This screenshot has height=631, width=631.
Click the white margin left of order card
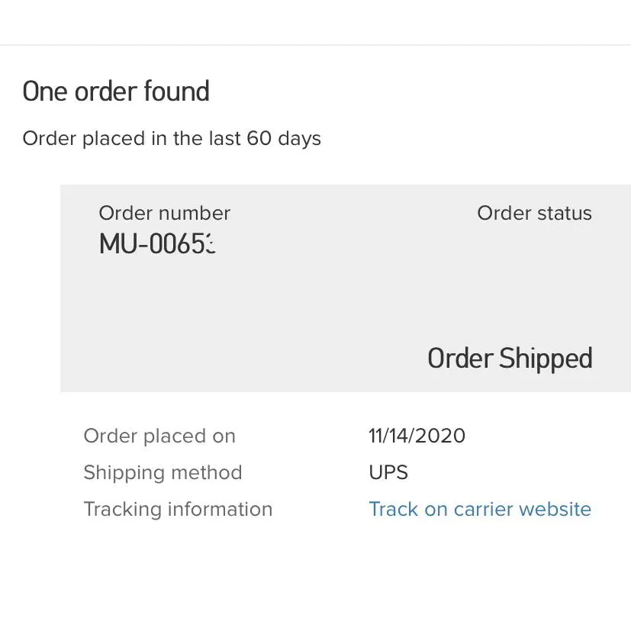(31, 290)
